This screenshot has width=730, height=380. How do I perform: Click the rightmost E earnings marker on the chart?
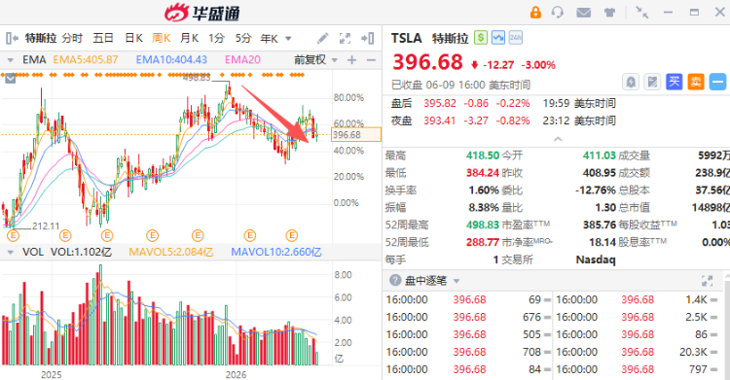292,236
